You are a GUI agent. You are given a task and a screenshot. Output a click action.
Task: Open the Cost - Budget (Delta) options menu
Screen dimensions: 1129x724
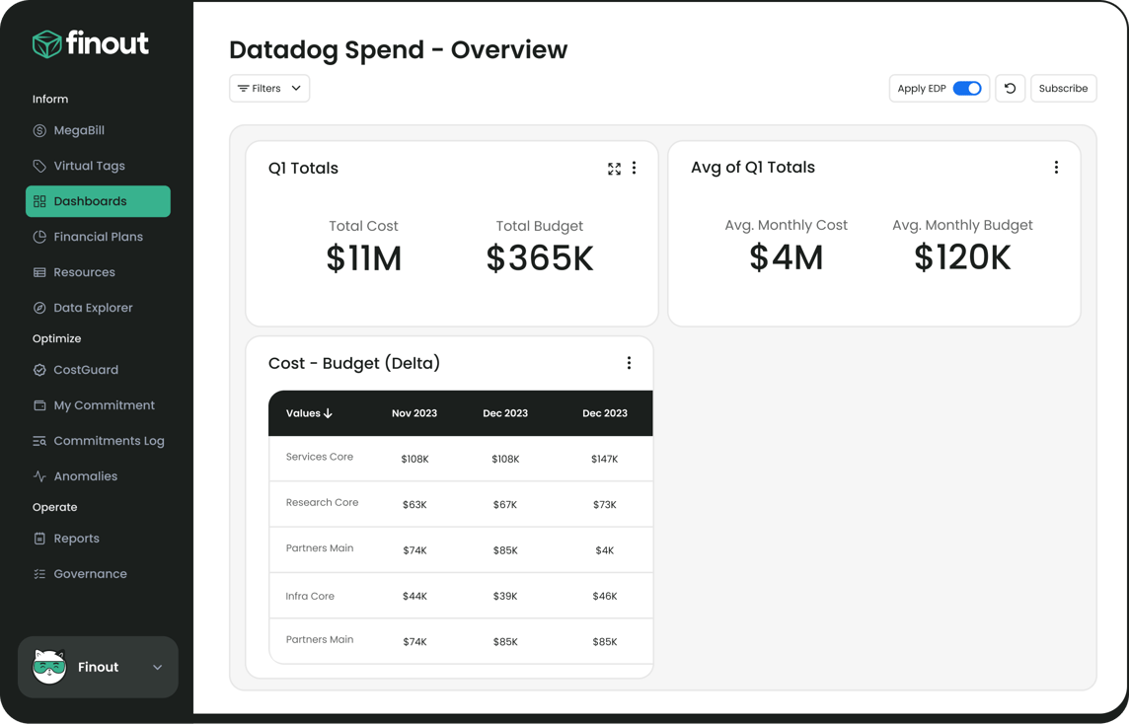(629, 363)
